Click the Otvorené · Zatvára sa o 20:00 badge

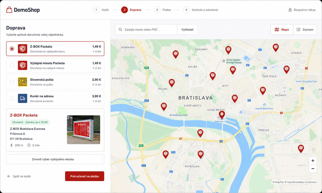(x=30, y=122)
